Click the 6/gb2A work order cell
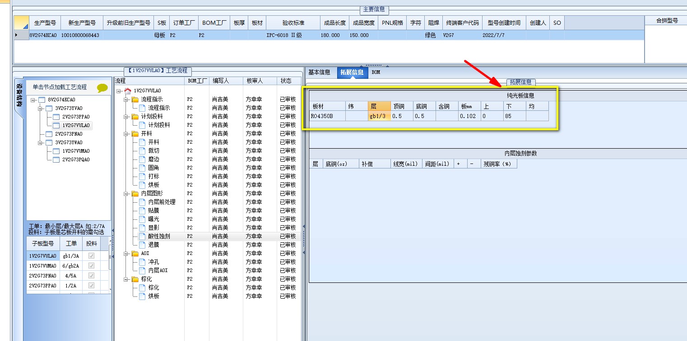Image resolution: width=687 pixels, height=341 pixels. coord(71,266)
